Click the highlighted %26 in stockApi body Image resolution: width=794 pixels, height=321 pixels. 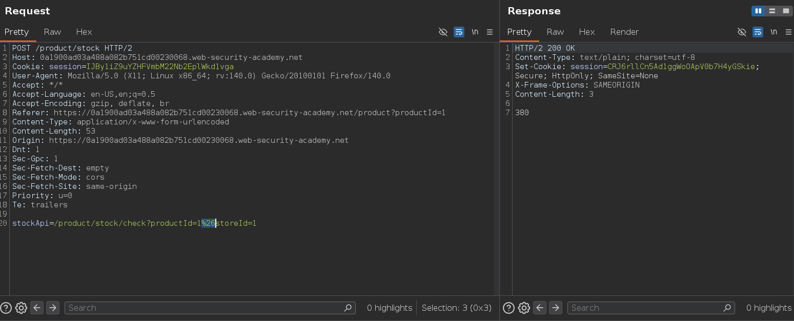pyautogui.click(x=208, y=223)
